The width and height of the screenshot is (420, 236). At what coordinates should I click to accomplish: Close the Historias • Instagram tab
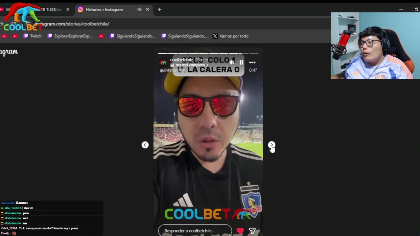147,10
